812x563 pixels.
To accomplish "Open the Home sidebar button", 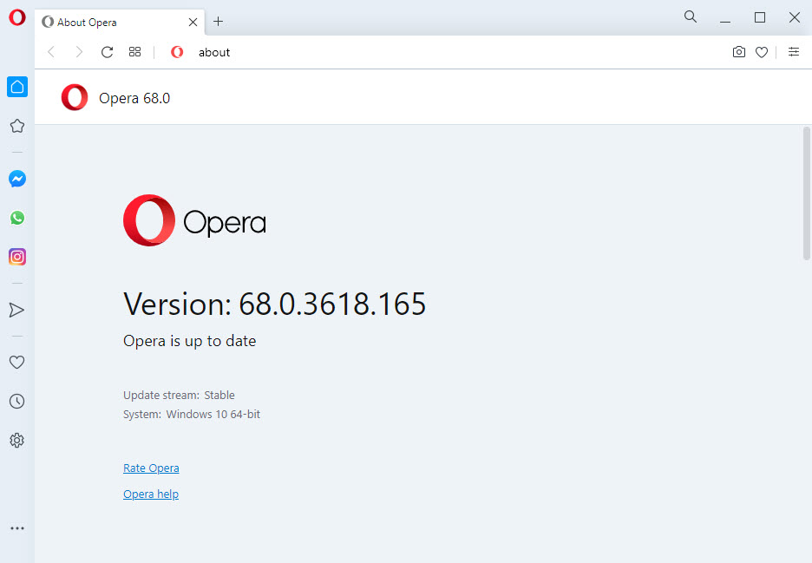I will 17,87.
